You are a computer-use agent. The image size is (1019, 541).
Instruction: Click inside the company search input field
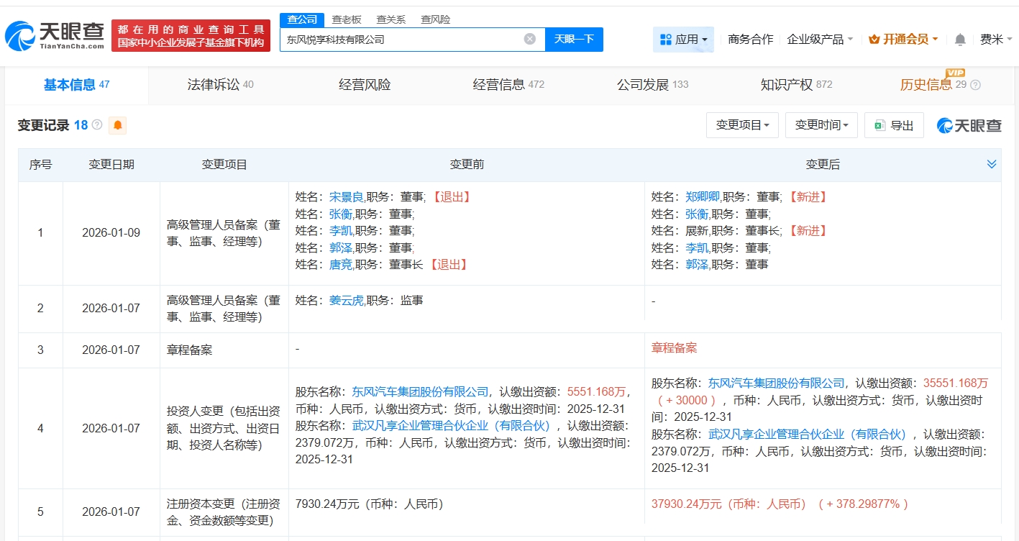410,39
